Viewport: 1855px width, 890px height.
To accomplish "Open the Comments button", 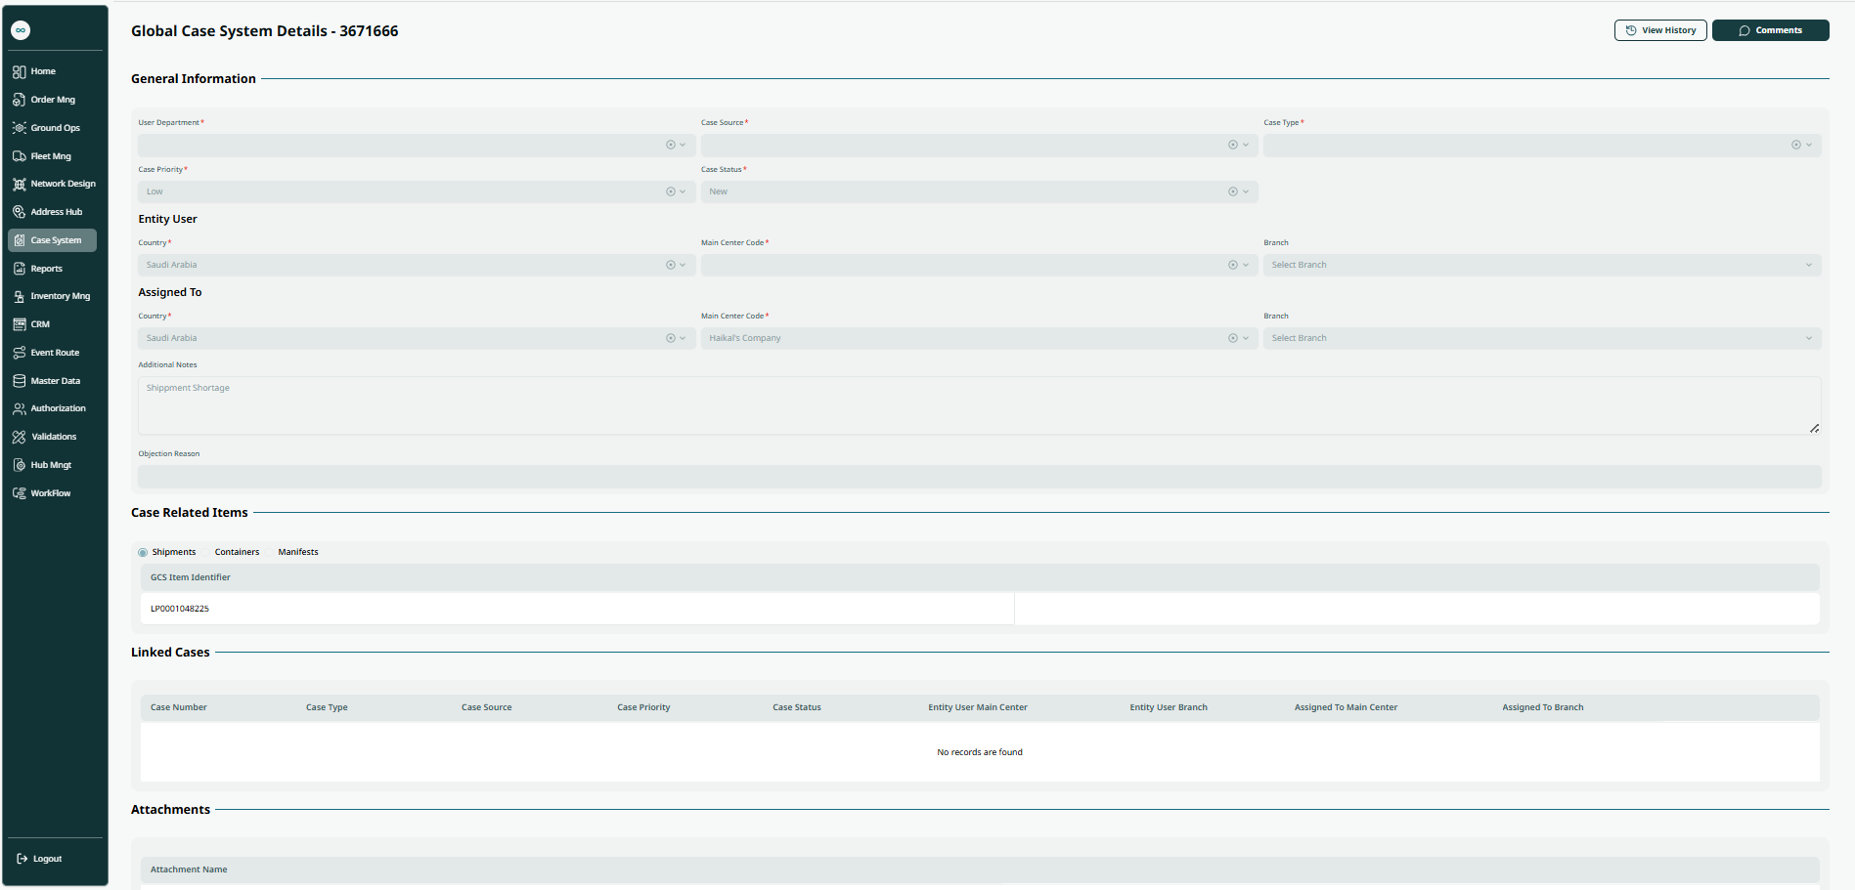I will pos(1770,30).
